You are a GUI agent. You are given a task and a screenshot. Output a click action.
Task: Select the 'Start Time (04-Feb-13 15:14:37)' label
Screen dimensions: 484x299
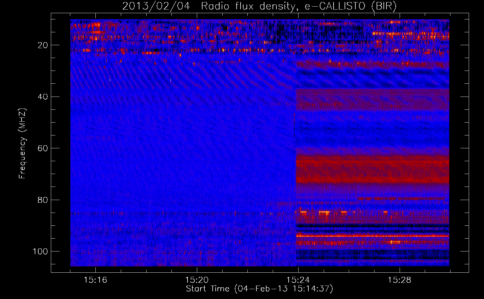click(259, 289)
